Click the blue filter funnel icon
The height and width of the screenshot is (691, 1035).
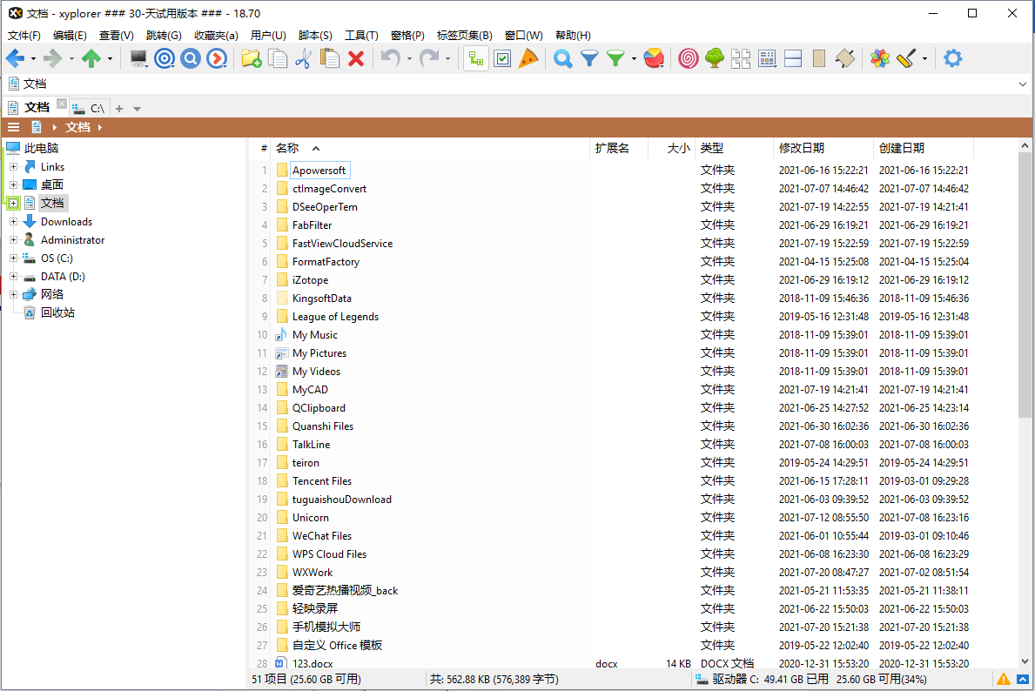pyautogui.click(x=588, y=58)
